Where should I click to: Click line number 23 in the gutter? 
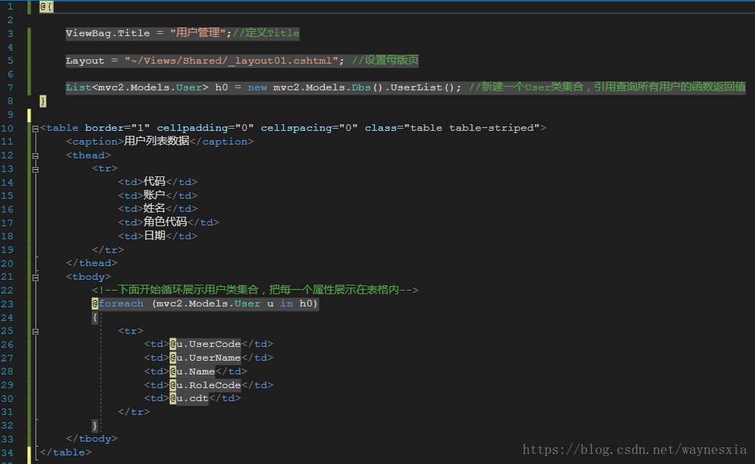(x=7, y=304)
